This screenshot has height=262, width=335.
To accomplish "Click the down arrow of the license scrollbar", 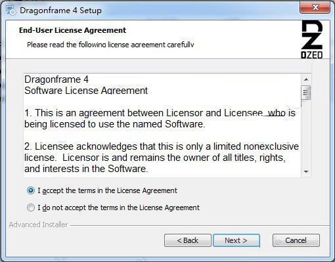I will [306, 172].
